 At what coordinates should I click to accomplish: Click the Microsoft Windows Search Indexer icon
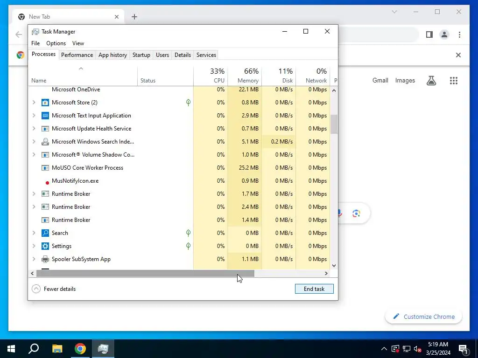(45, 142)
